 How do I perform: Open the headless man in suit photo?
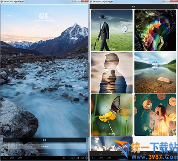coord(111,30)
